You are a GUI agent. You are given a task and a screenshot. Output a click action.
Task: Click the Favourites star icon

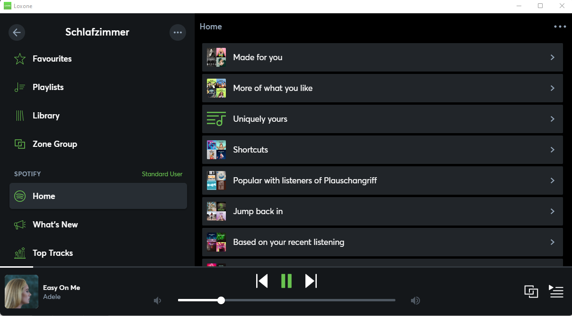20,59
